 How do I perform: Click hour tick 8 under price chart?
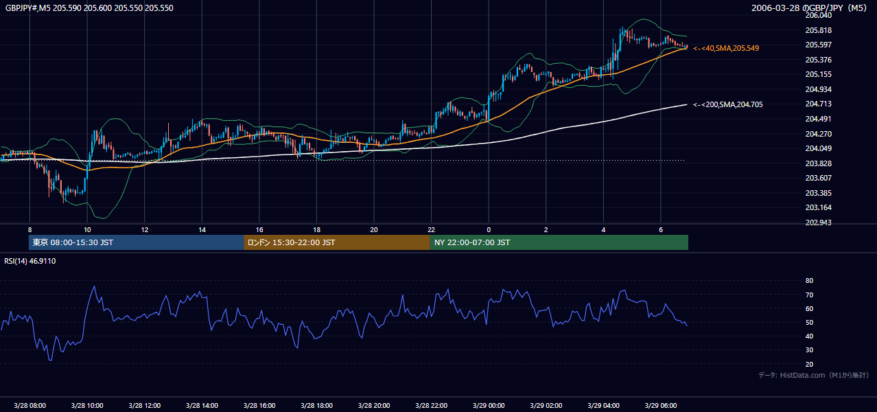coord(30,229)
